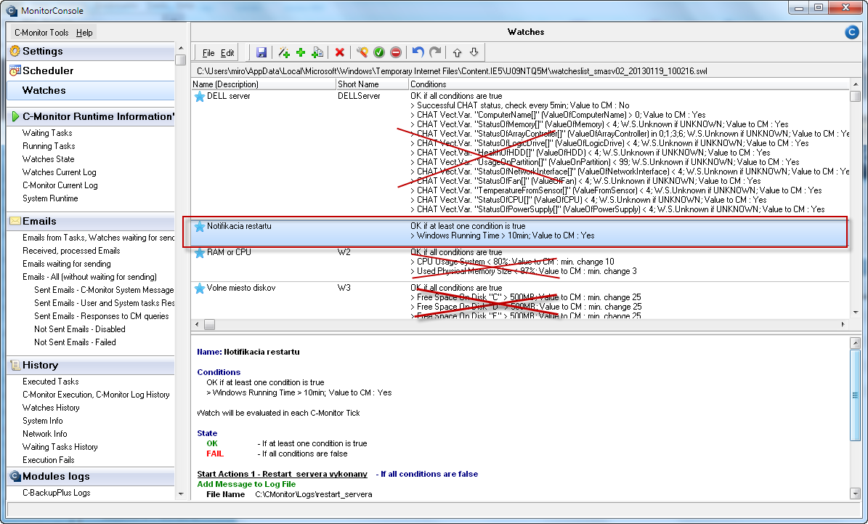Open Emails waiting for sending
Image resolution: width=868 pixels, height=524 pixels.
pyautogui.click(x=66, y=264)
